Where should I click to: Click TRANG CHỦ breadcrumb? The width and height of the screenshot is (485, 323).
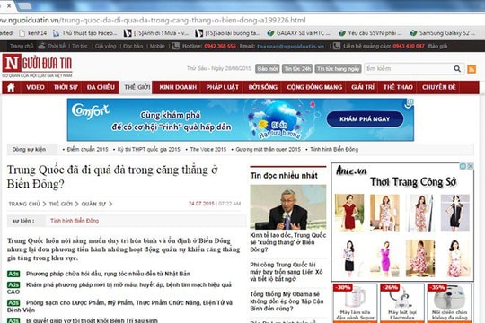coord(24,204)
